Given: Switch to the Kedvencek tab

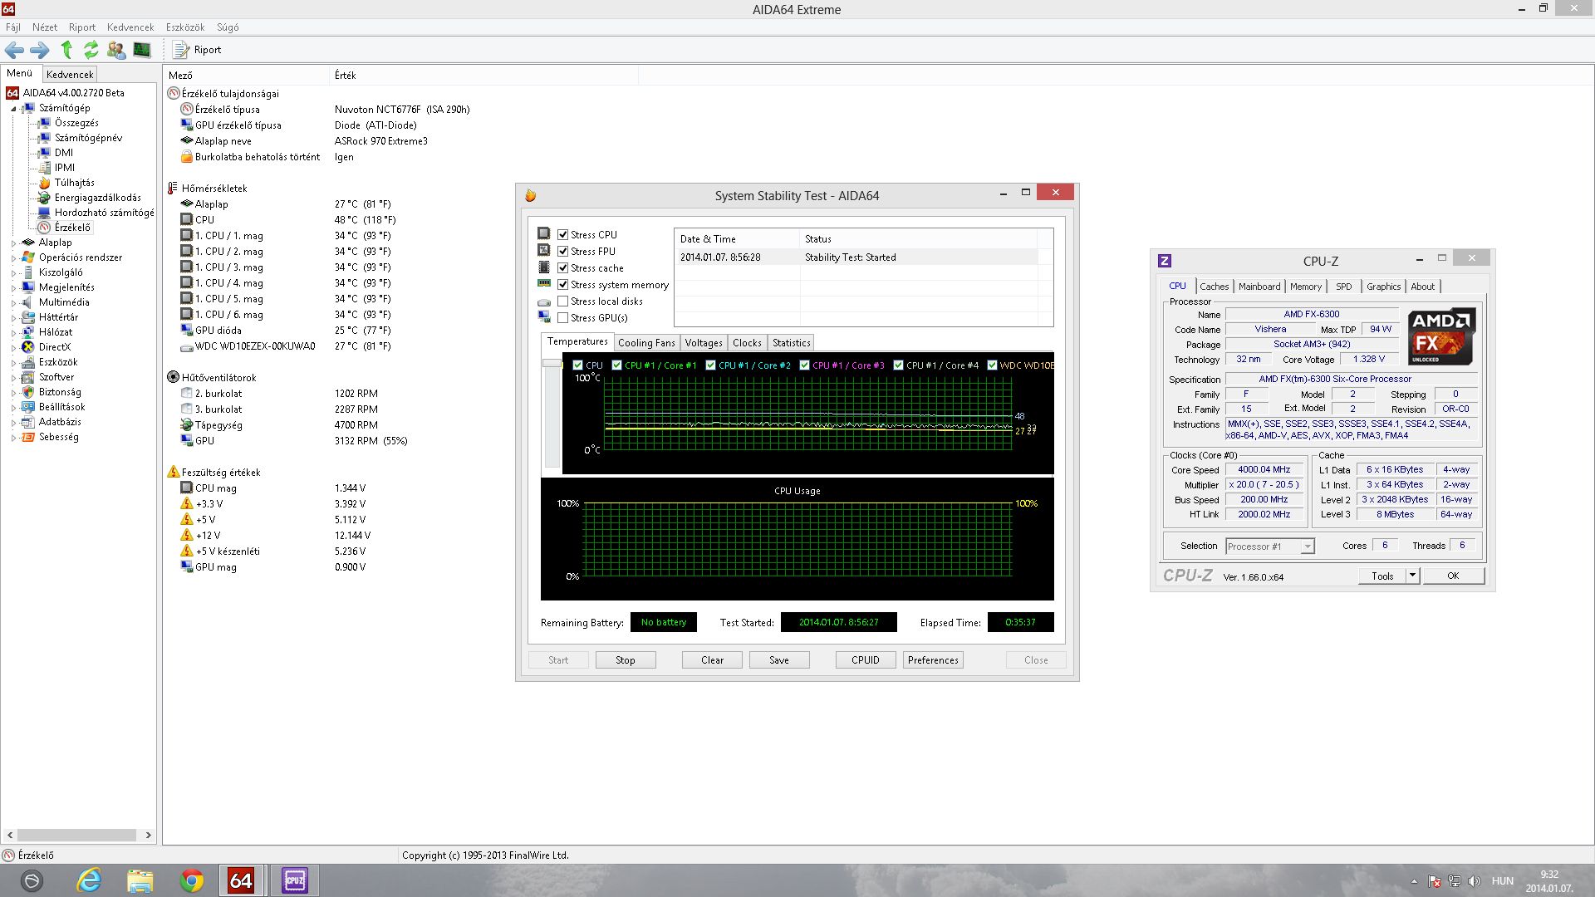Looking at the screenshot, I should [70, 75].
